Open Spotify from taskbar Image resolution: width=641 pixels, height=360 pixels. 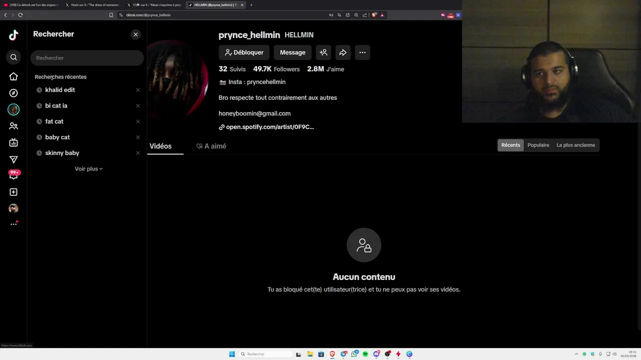[x=365, y=354]
